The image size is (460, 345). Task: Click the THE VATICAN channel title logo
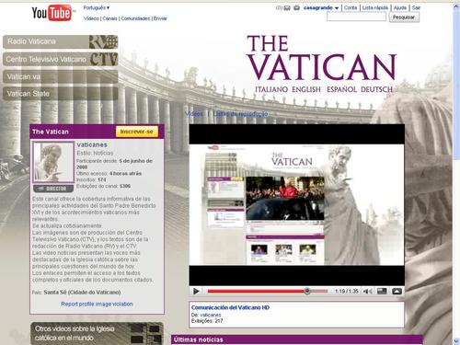pyautogui.click(x=321, y=58)
